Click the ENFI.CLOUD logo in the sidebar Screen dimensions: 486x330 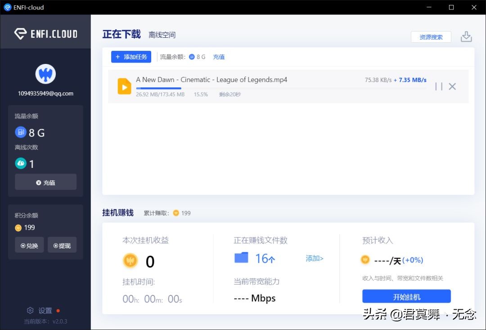(x=45, y=33)
